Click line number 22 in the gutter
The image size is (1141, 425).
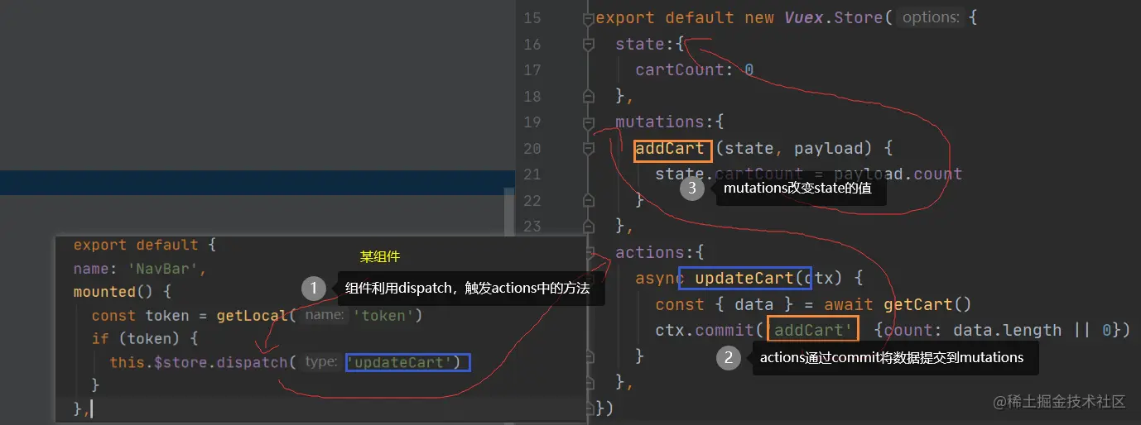point(532,201)
